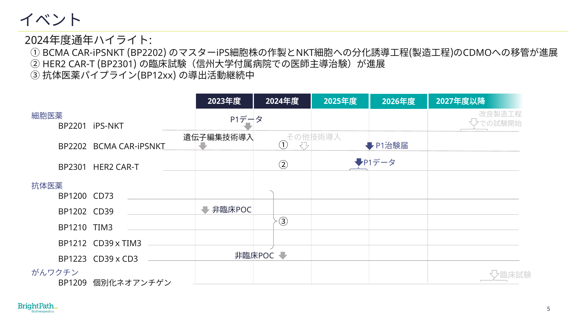Select the 2026年度 column header
The width and height of the screenshot is (568, 319).
click(x=398, y=101)
